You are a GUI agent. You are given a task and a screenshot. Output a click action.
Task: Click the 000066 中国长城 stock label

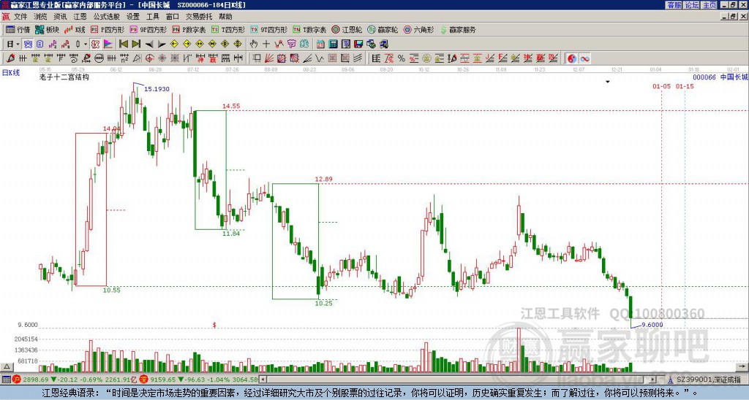(720, 77)
